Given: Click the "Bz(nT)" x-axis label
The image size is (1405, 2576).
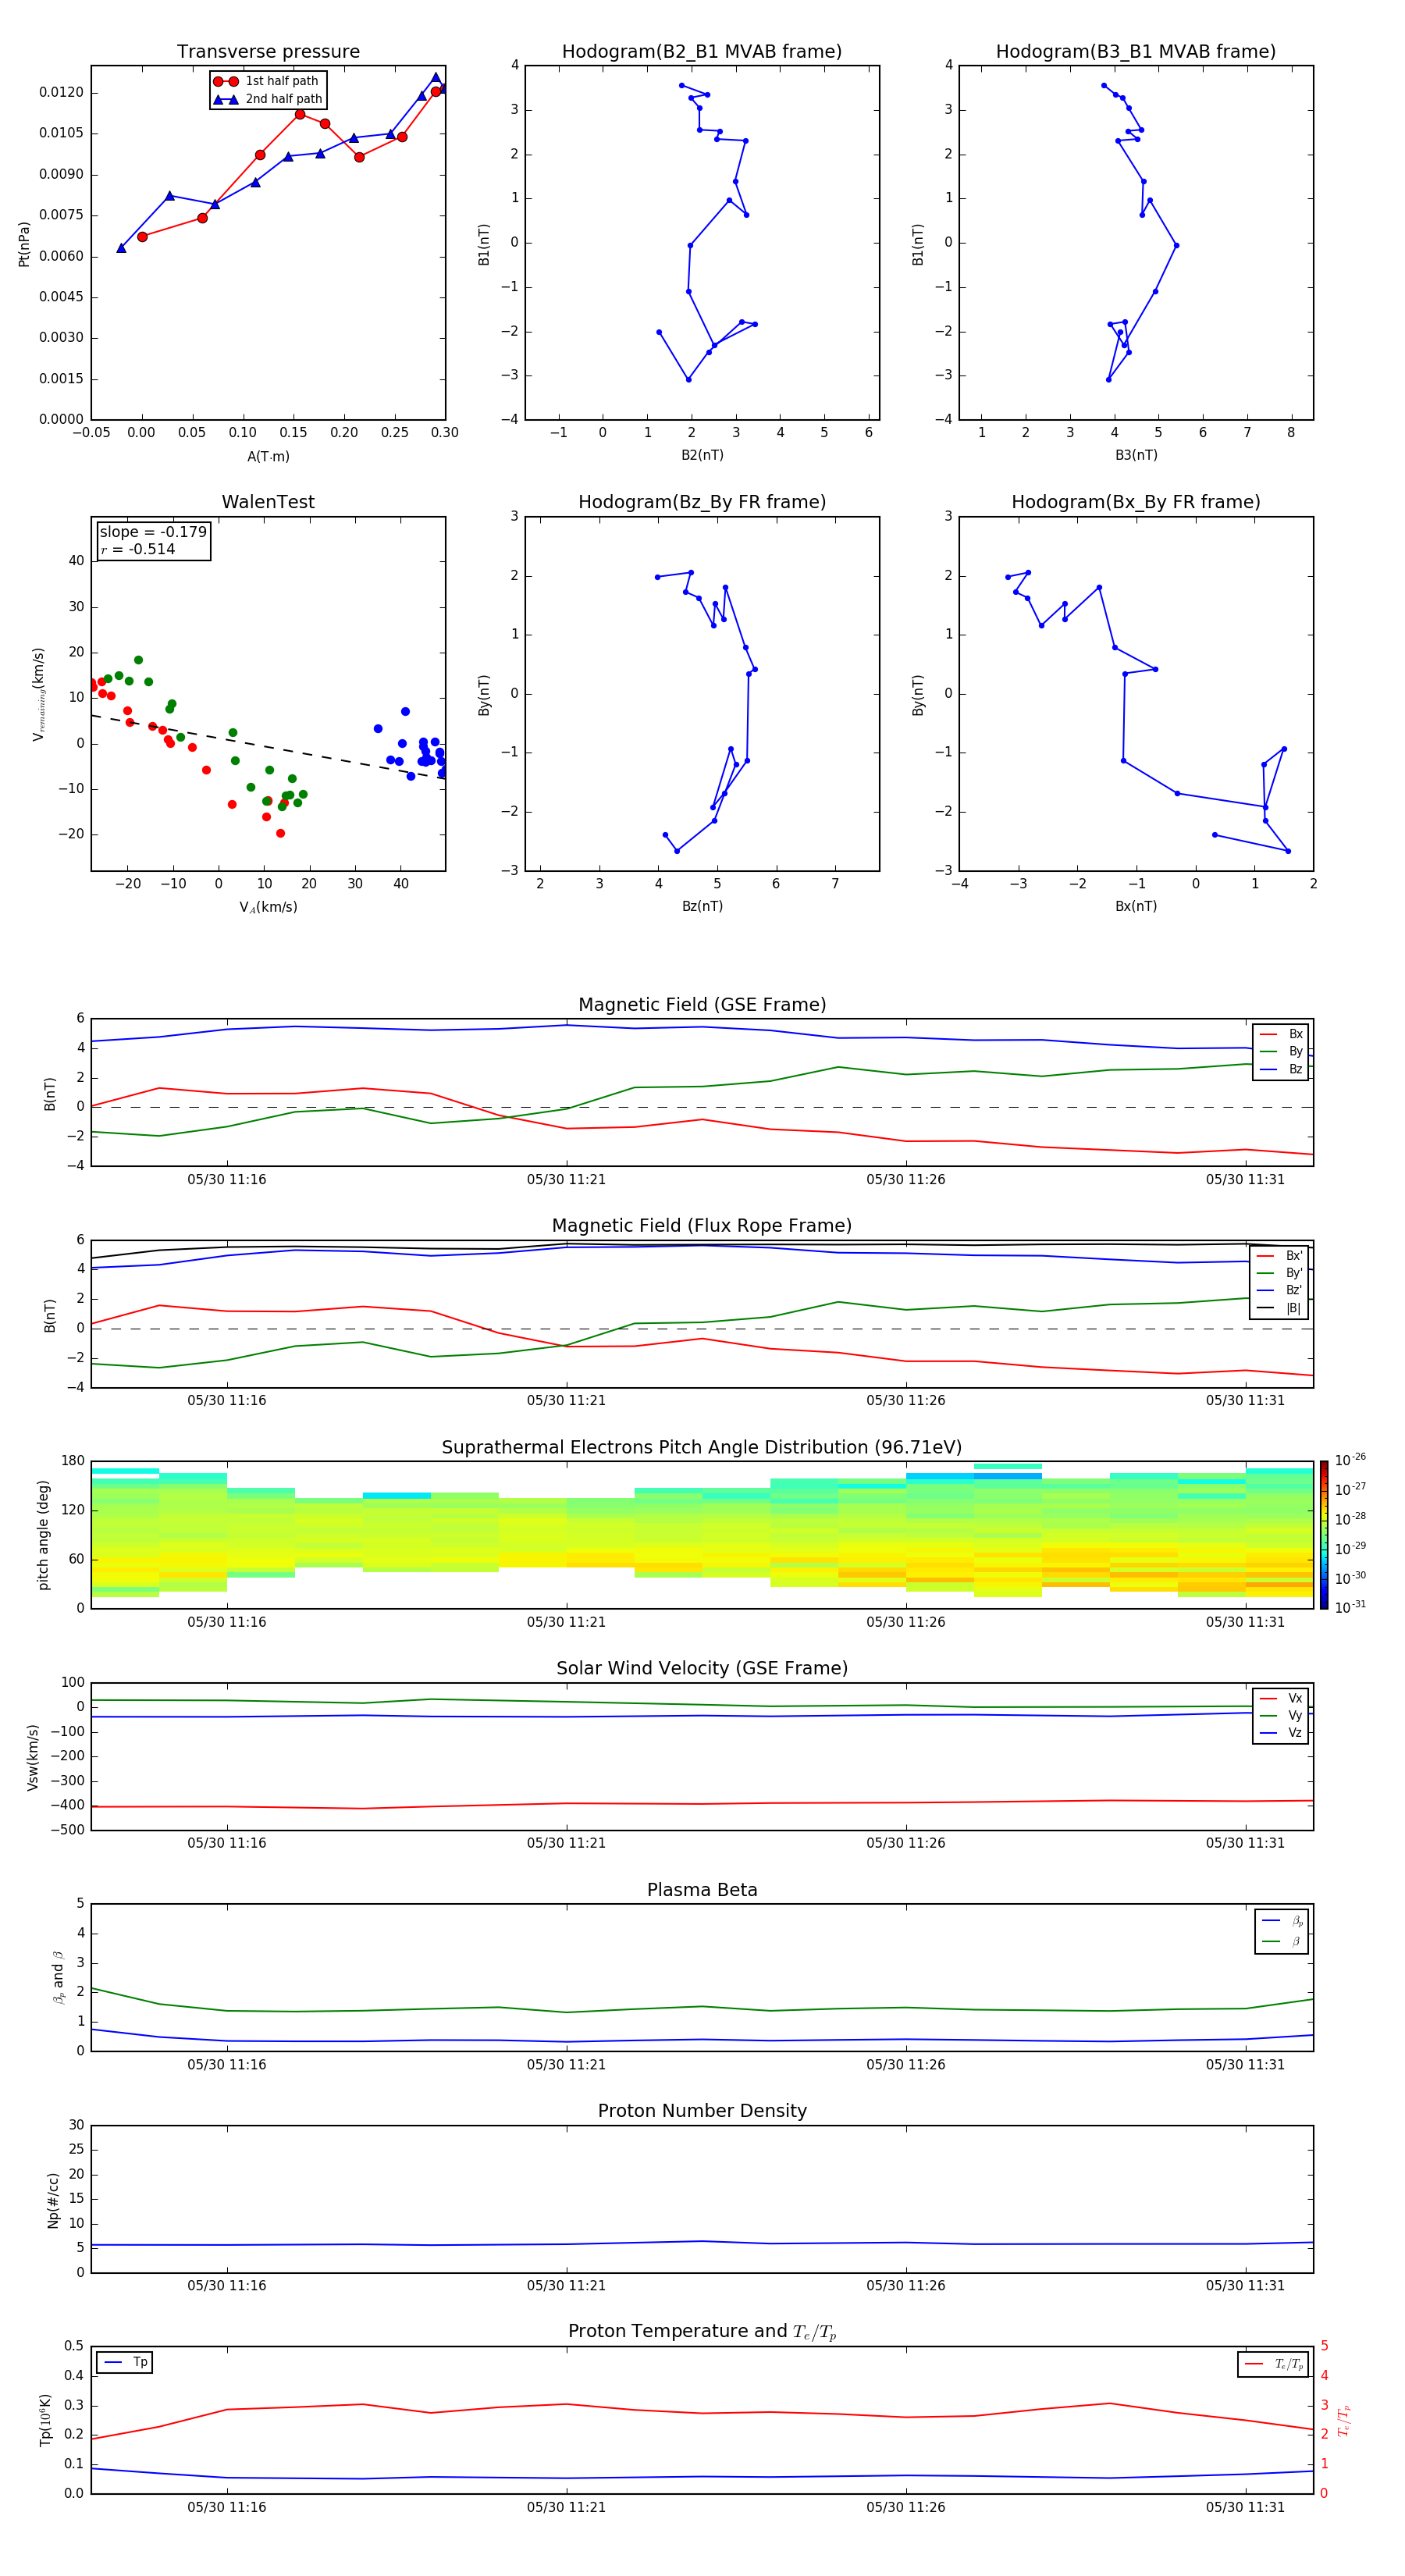Looking at the screenshot, I should [702, 907].
